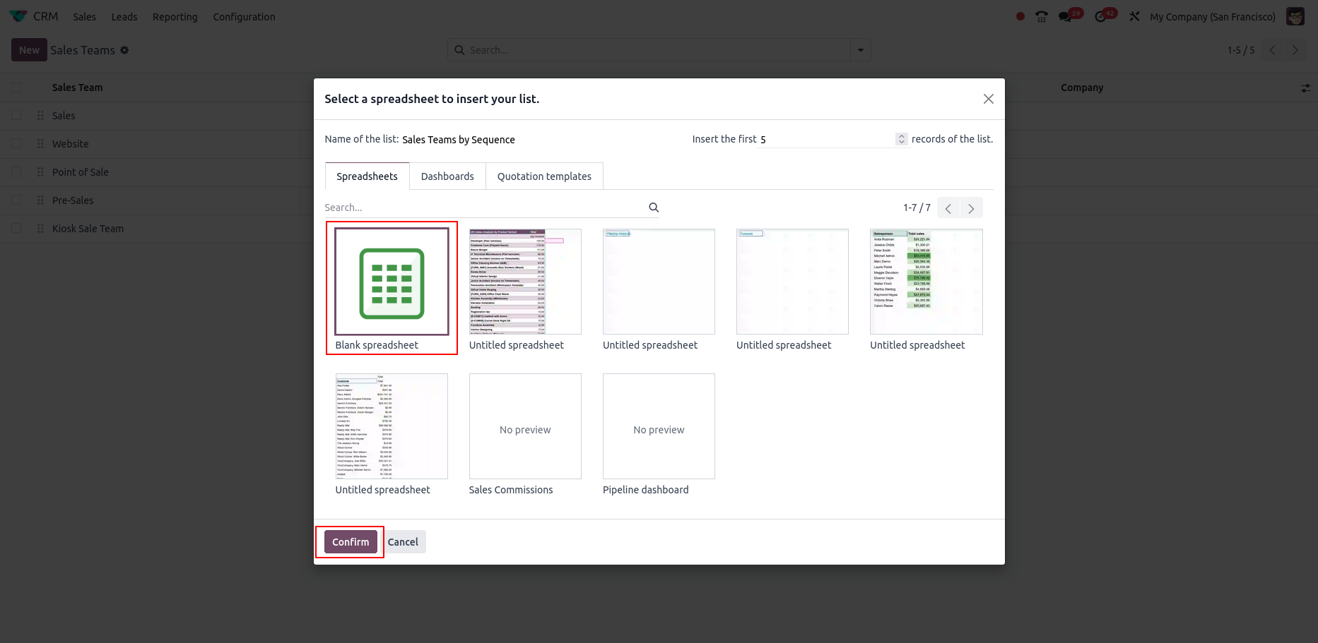Switch to the Quotation templates tab

pyautogui.click(x=544, y=176)
